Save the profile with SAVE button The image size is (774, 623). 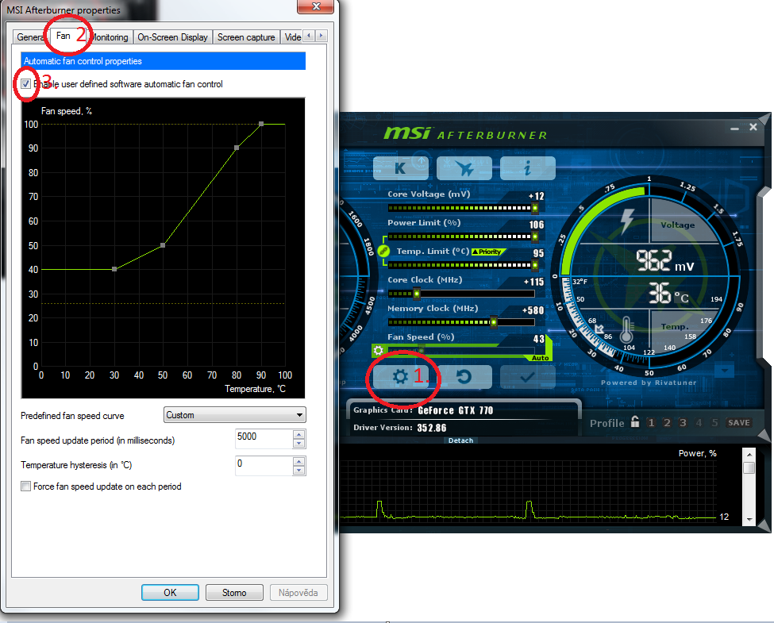click(x=738, y=422)
